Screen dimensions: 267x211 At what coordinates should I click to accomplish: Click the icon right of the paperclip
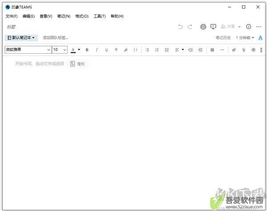[244, 50]
